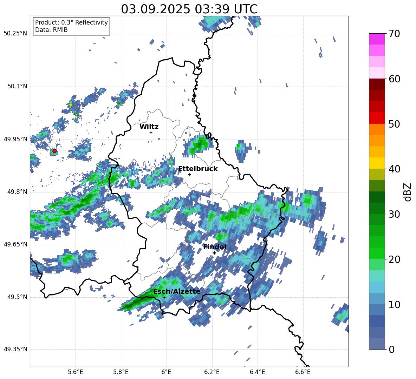416x379 pixels.
Task: Pick the orange colorbar swatch just below 50
Action: coord(377,129)
